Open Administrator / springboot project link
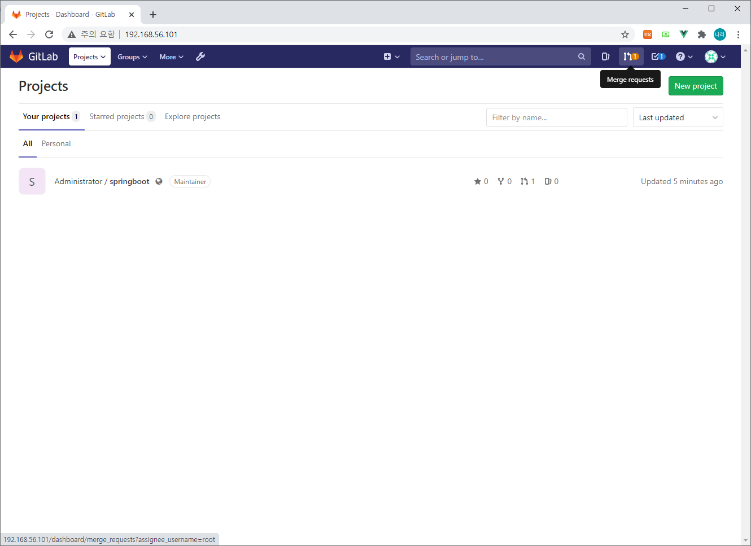 [102, 181]
